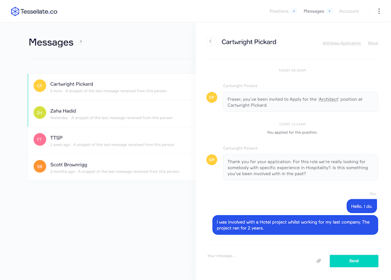Click the orange SB avatar for Scott Brownrigg
This screenshot has height=280, width=391.
point(40,166)
